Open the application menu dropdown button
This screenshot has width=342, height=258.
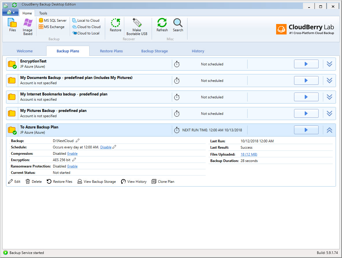coord(10,12)
